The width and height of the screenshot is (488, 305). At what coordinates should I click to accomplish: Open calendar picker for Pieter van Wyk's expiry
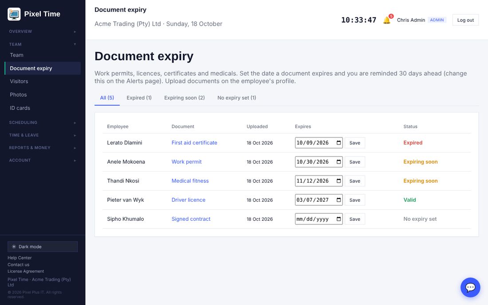(338, 200)
